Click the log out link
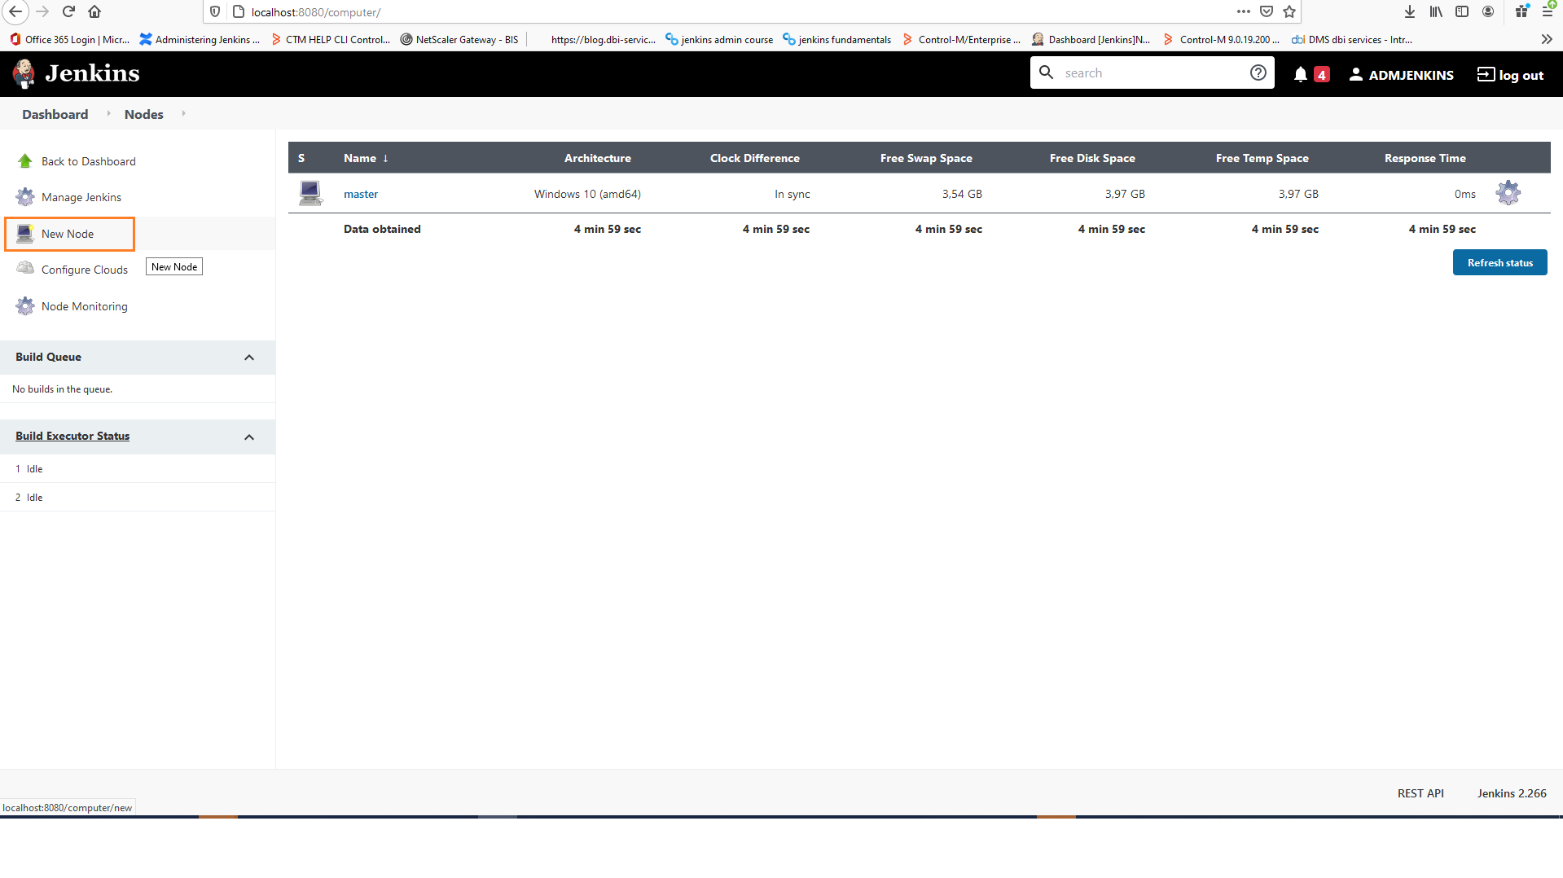The height and width of the screenshot is (878, 1563). pos(1521,75)
